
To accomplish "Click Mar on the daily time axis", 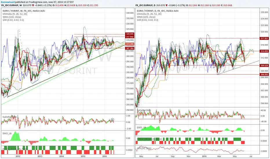I will click(219, 156).
